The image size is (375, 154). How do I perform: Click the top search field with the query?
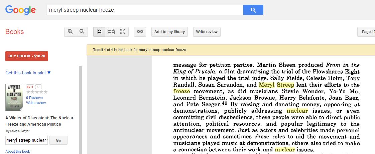[145, 10]
